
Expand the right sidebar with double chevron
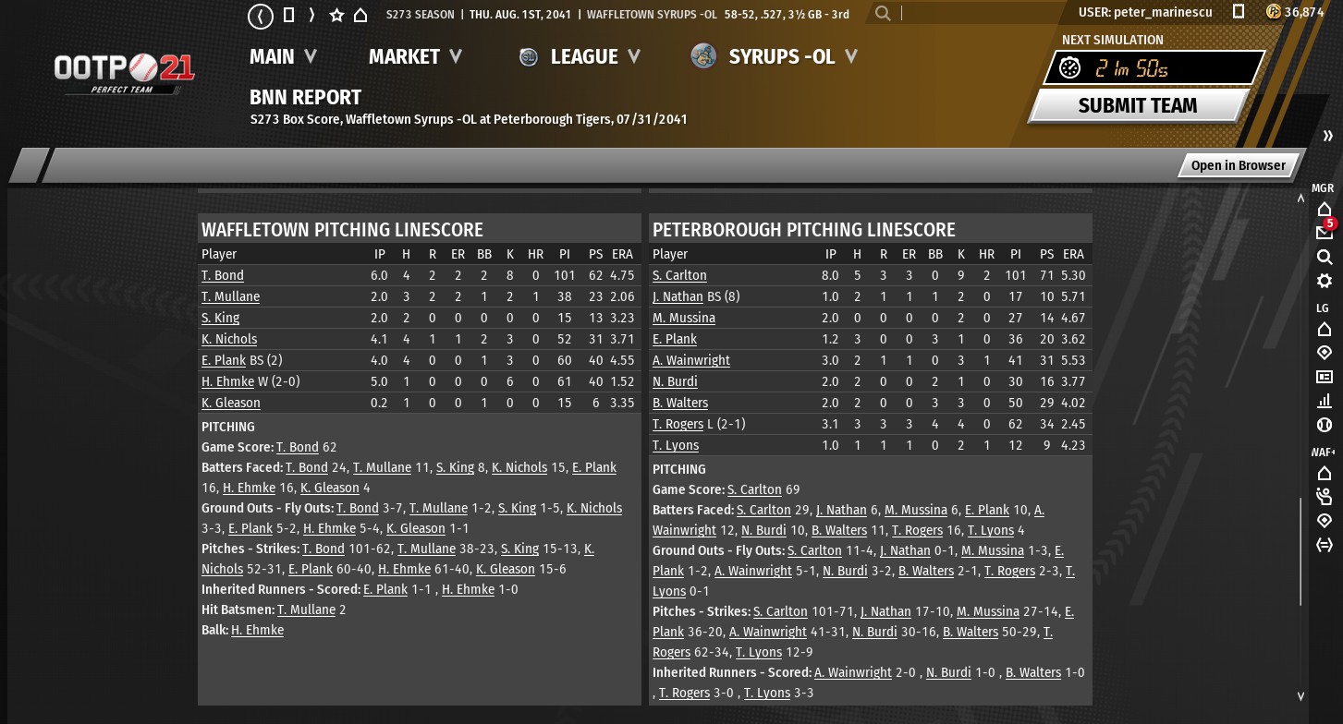click(x=1328, y=137)
